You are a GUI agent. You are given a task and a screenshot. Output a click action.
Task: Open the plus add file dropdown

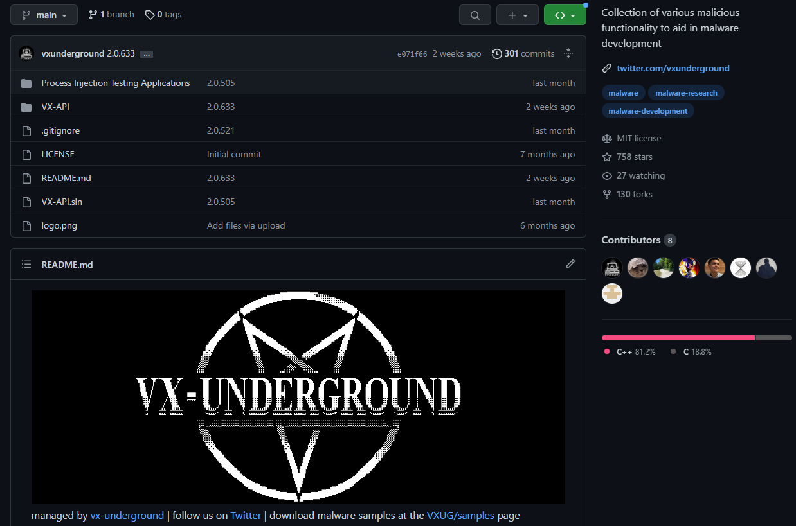click(518, 15)
